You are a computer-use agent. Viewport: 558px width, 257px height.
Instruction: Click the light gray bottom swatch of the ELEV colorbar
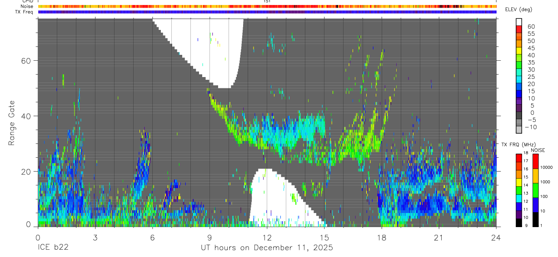(x=519, y=130)
